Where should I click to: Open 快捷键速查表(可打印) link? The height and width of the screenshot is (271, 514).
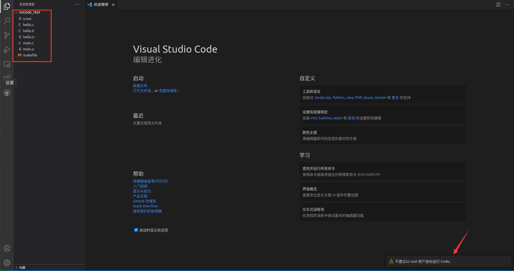tap(150, 181)
